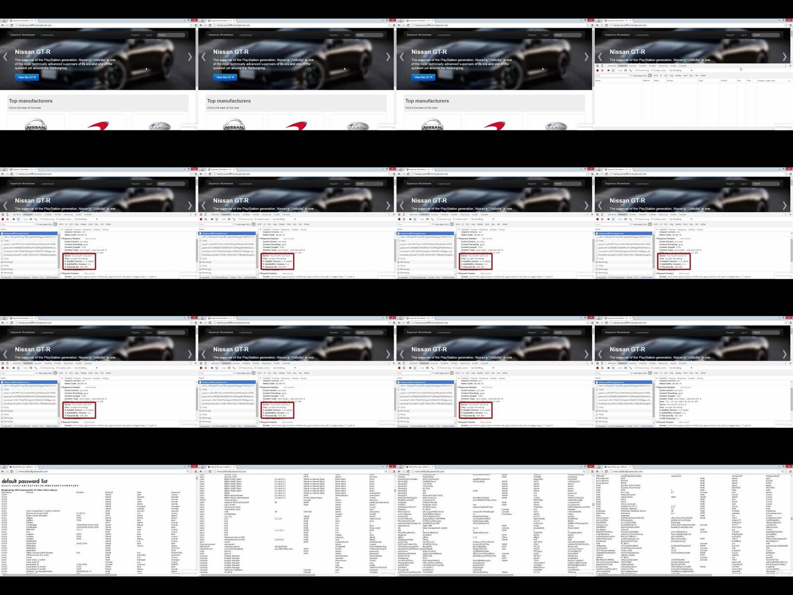Tick Disable cache in the empty-Network-table frame
793x595 pixels.
tap(659, 70)
